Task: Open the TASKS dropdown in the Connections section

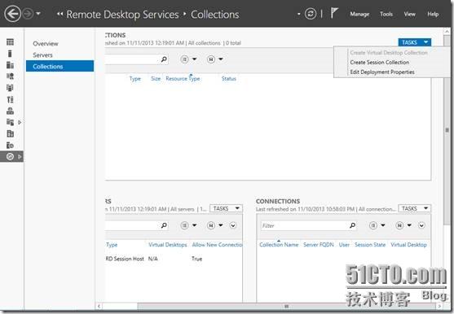Action: pos(414,208)
